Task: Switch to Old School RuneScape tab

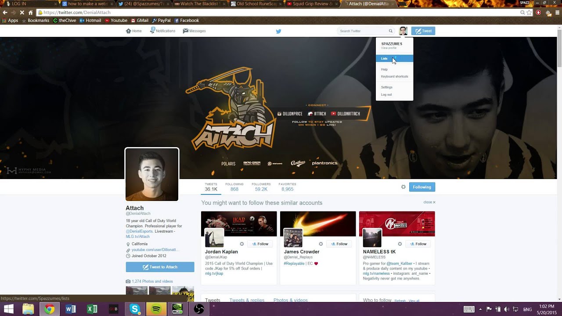Action: (256, 4)
